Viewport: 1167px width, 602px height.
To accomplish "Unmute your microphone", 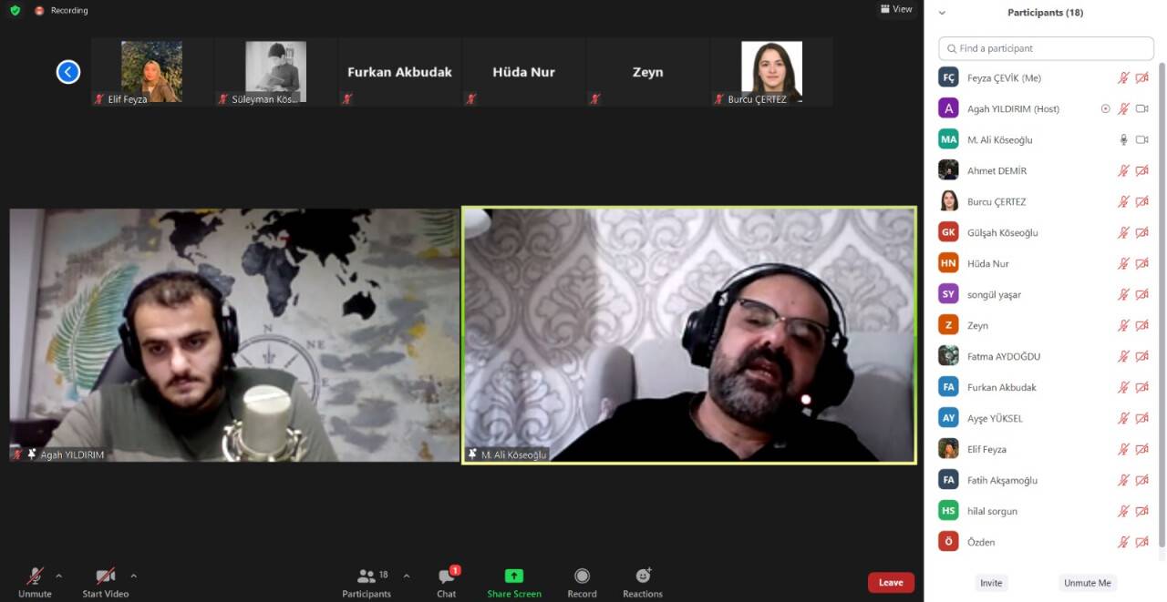I will (35, 576).
